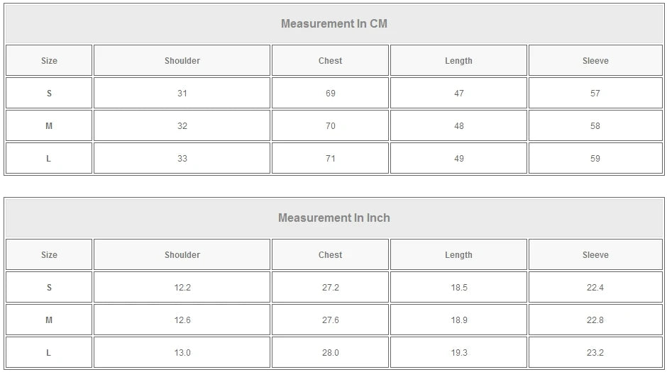Screen dimensions: 667x372
Task: Select the sleeve value 57 cell
Action: click(x=595, y=94)
